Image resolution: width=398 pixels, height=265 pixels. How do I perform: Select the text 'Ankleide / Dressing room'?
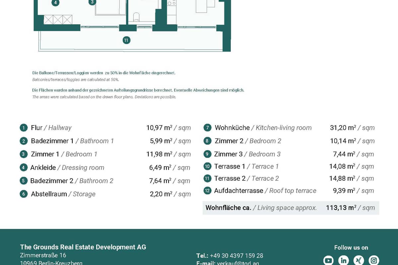(67, 168)
